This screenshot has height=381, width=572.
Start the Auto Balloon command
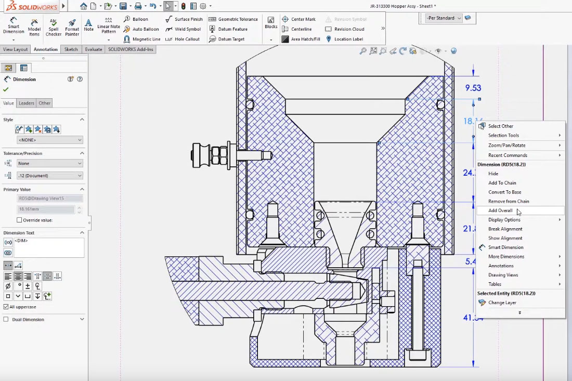(141, 29)
